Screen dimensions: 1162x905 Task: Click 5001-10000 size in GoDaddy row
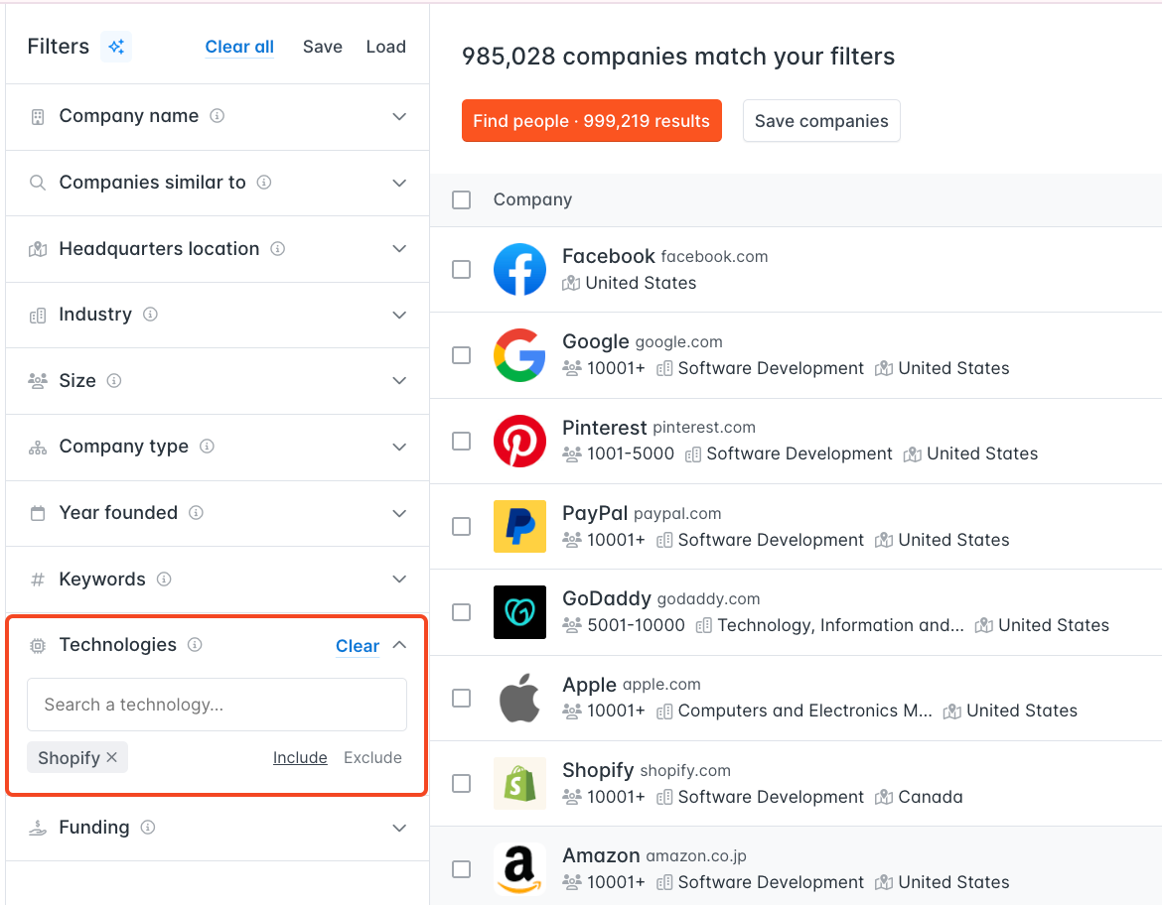pos(636,625)
